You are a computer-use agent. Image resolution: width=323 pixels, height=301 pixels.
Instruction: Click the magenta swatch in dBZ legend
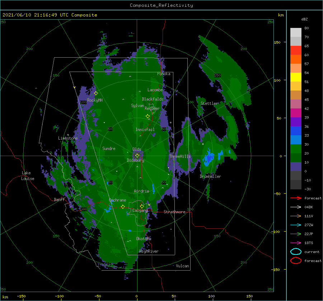point(296,113)
